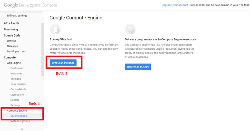250x131 pixels.
Task: Collapse the Source Code section
Action: pos(12,35)
